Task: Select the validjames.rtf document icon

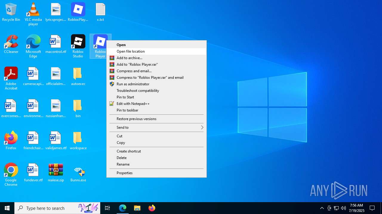Action: tap(56, 141)
